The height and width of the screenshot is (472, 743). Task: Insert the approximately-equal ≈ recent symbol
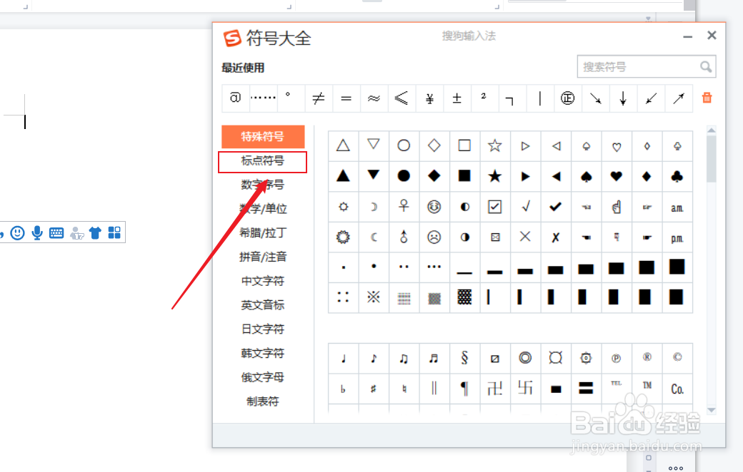(374, 98)
